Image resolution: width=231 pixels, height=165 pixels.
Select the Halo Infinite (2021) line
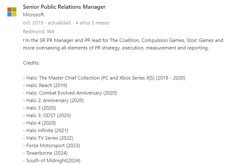point(46,131)
